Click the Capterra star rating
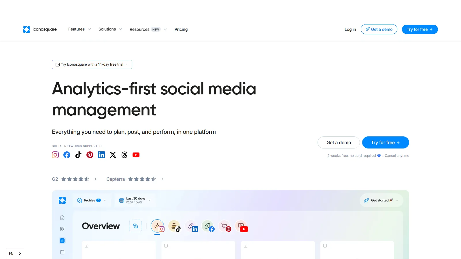 pos(142,179)
